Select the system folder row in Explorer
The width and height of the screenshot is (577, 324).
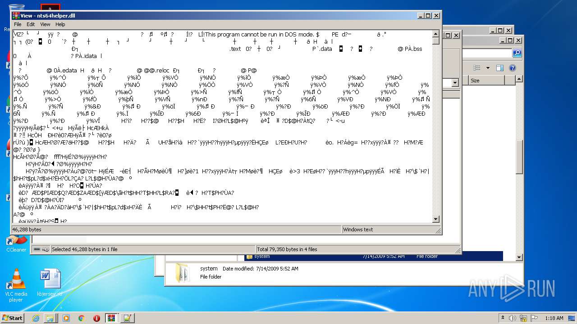[374, 256]
